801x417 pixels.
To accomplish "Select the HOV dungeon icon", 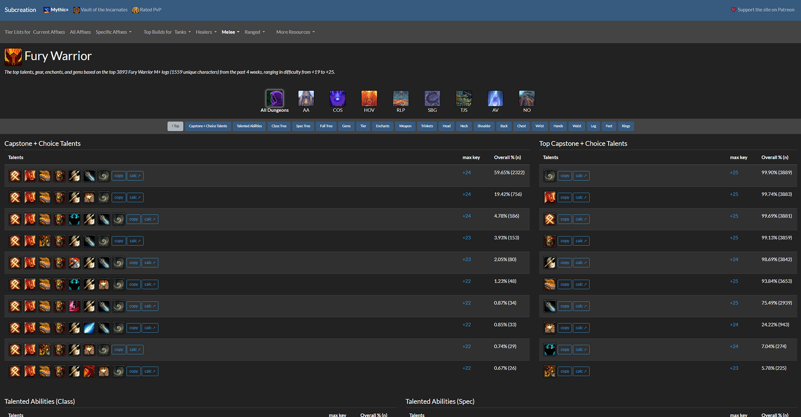I will [369, 98].
